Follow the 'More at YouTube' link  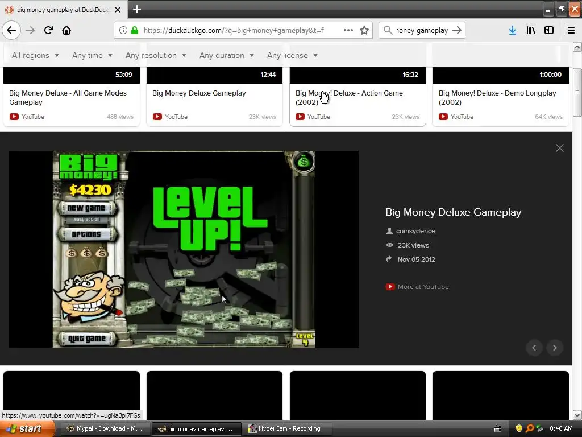(x=423, y=287)
